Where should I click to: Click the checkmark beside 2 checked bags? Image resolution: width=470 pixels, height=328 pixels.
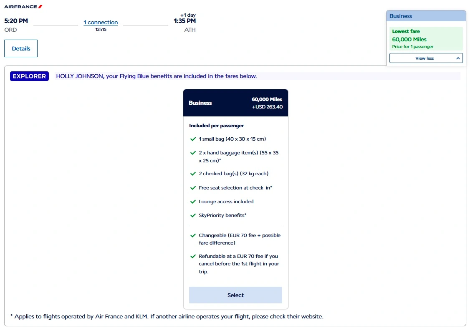(193, 174)
